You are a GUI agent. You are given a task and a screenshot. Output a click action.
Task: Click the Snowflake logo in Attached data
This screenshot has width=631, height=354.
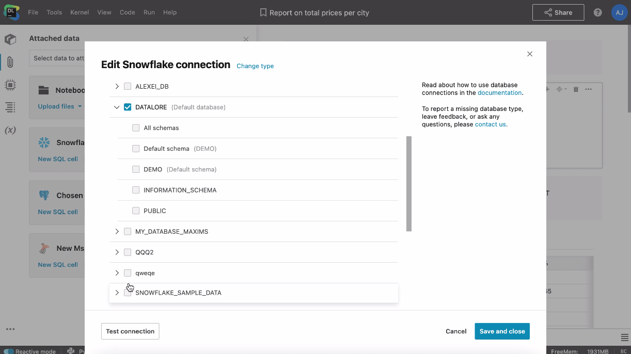(x=43, y=142)
